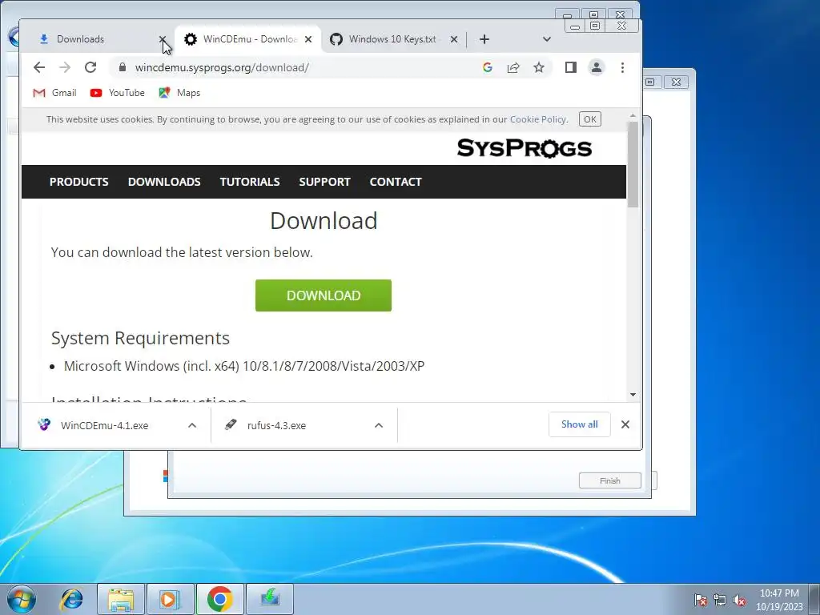Screen dimensions: 820x615
Task: Click the green DOWNLOAD button
Action: coord(324,295)
